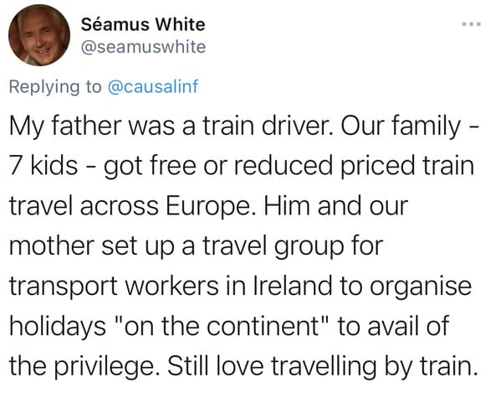Click the line 'travel across Europe'
Screen dimensions: 501x408
tap(208, 206)
